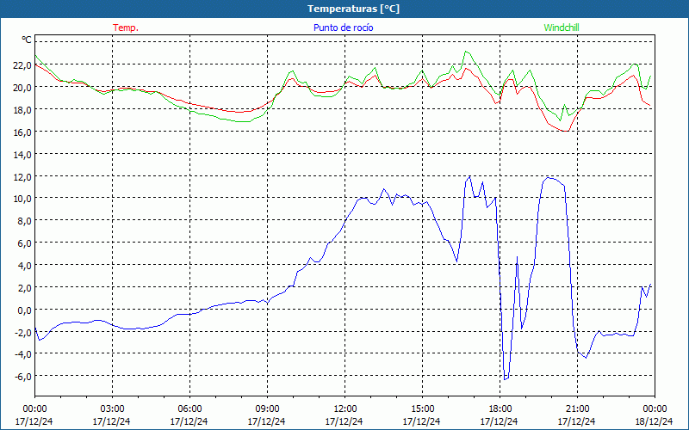Viewport: 689px width, 430px height.
Task: Select the red "Temp." legend label
Action: [x=126, y=28]
